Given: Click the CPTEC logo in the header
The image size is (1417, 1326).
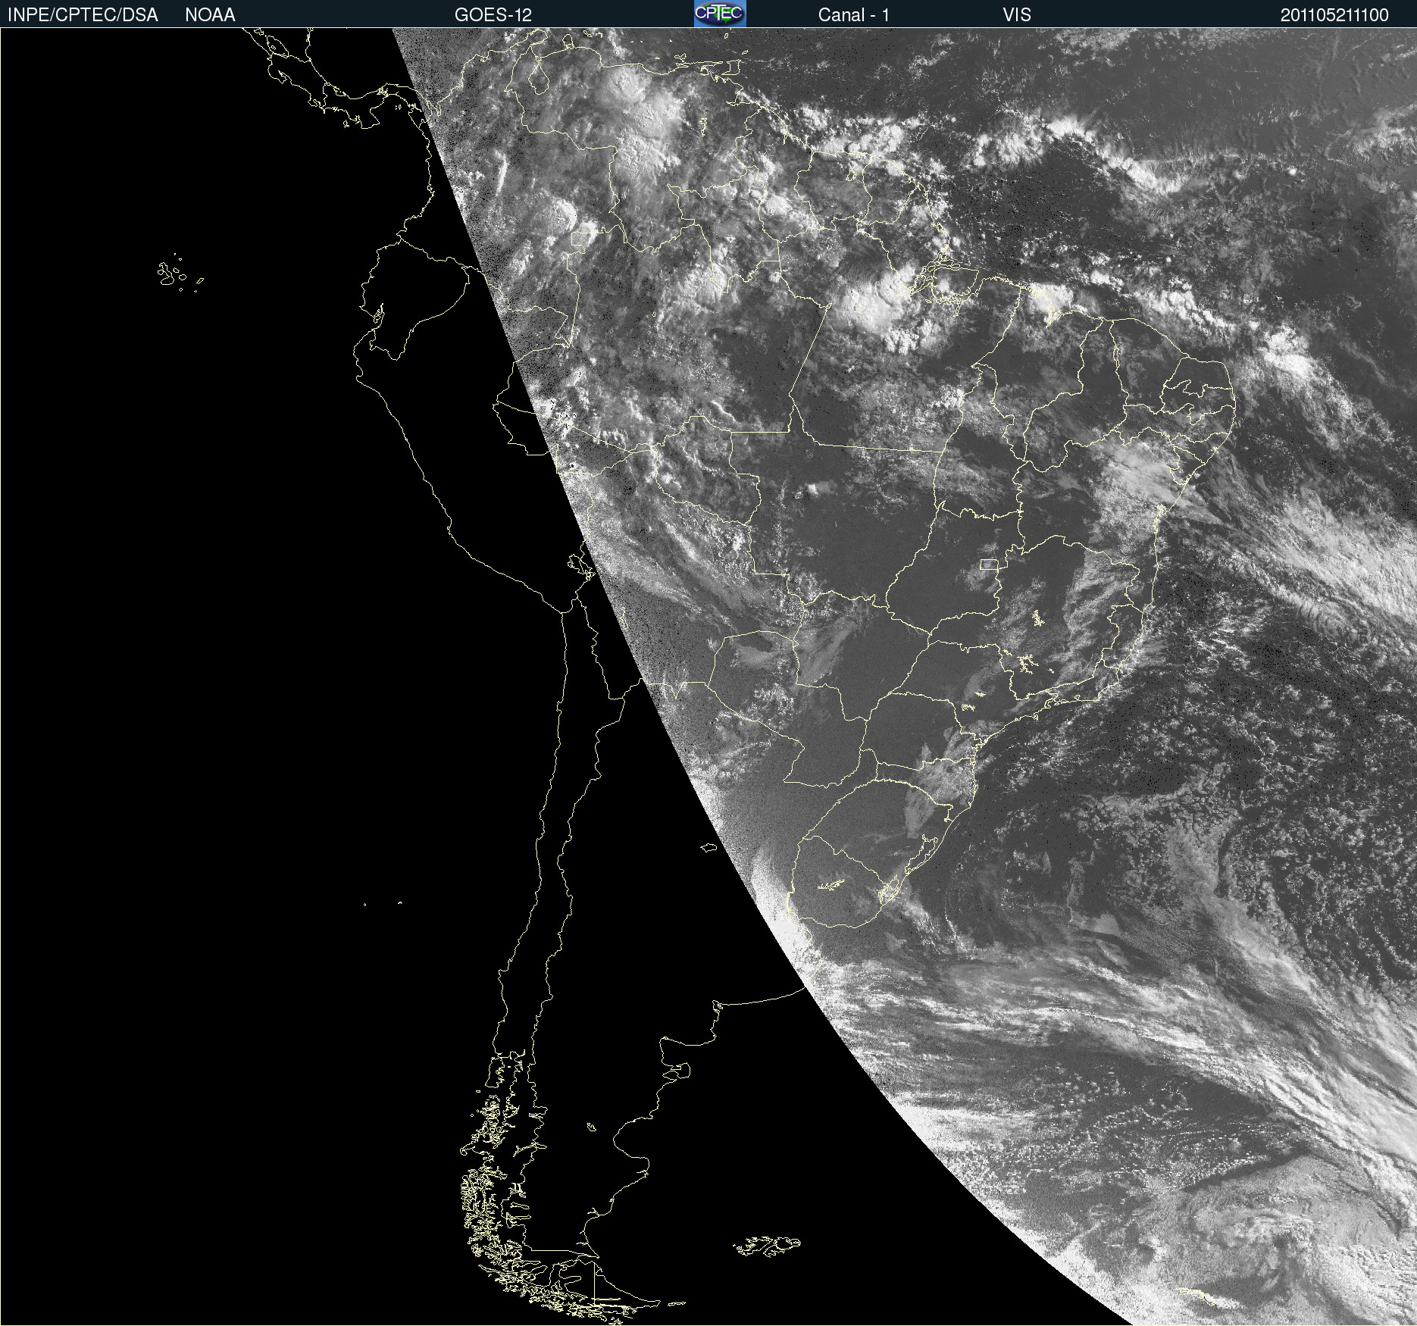Looking at the screenshot, I should point(720,14).
